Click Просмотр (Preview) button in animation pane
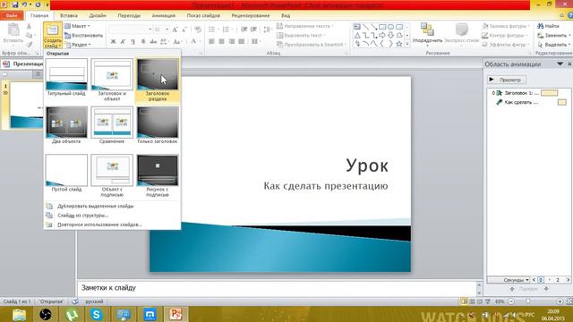Viewport: 573px width, 322px height. coord(507,80)
